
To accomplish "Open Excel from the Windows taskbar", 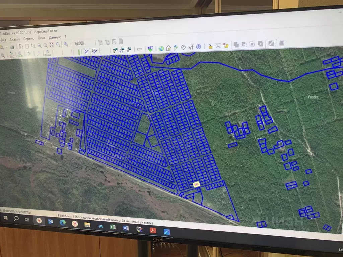I will (113, 227).
